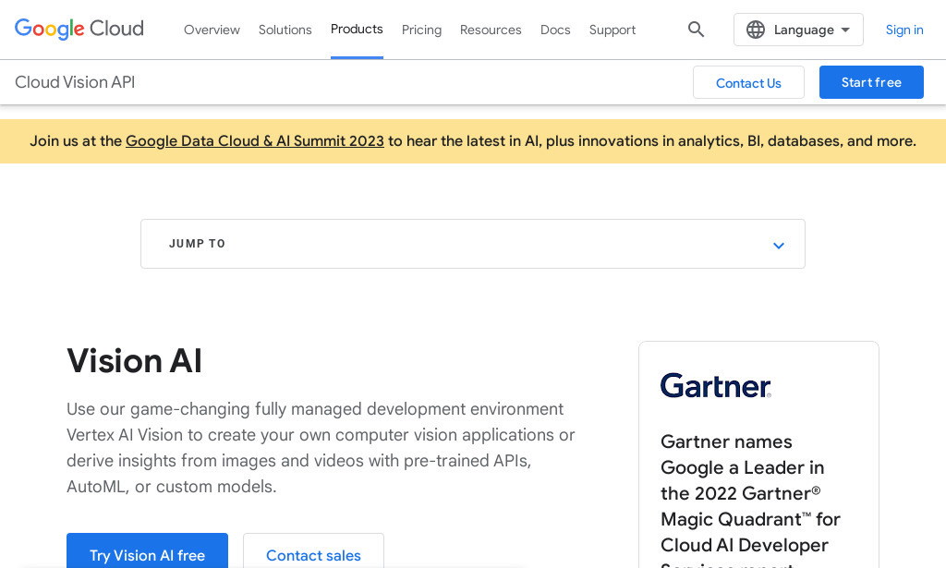The image size is (946, 568).
Task: Go to the Products tab
Action: (x=357, y=30)
